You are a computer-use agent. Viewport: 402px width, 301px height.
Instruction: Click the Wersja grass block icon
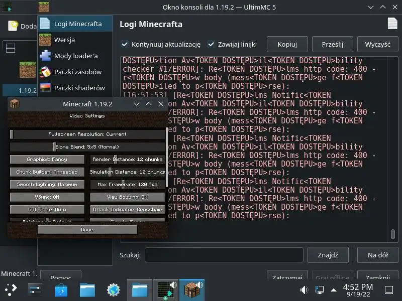[45, 40]
